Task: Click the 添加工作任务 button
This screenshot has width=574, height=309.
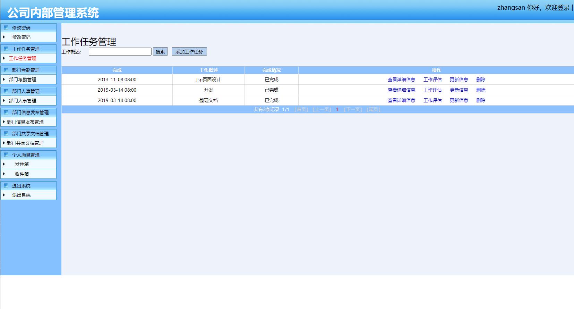Action: (189, 52)
